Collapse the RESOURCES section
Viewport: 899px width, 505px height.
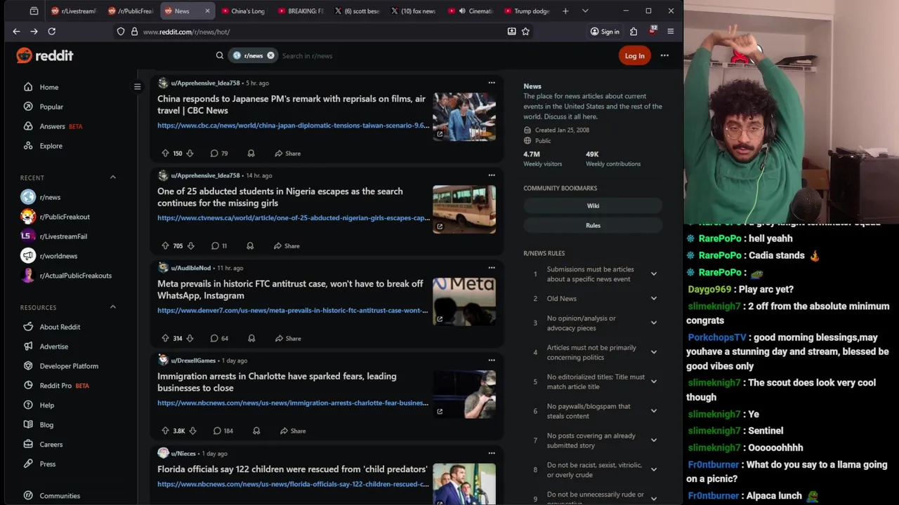click(113, 307)
